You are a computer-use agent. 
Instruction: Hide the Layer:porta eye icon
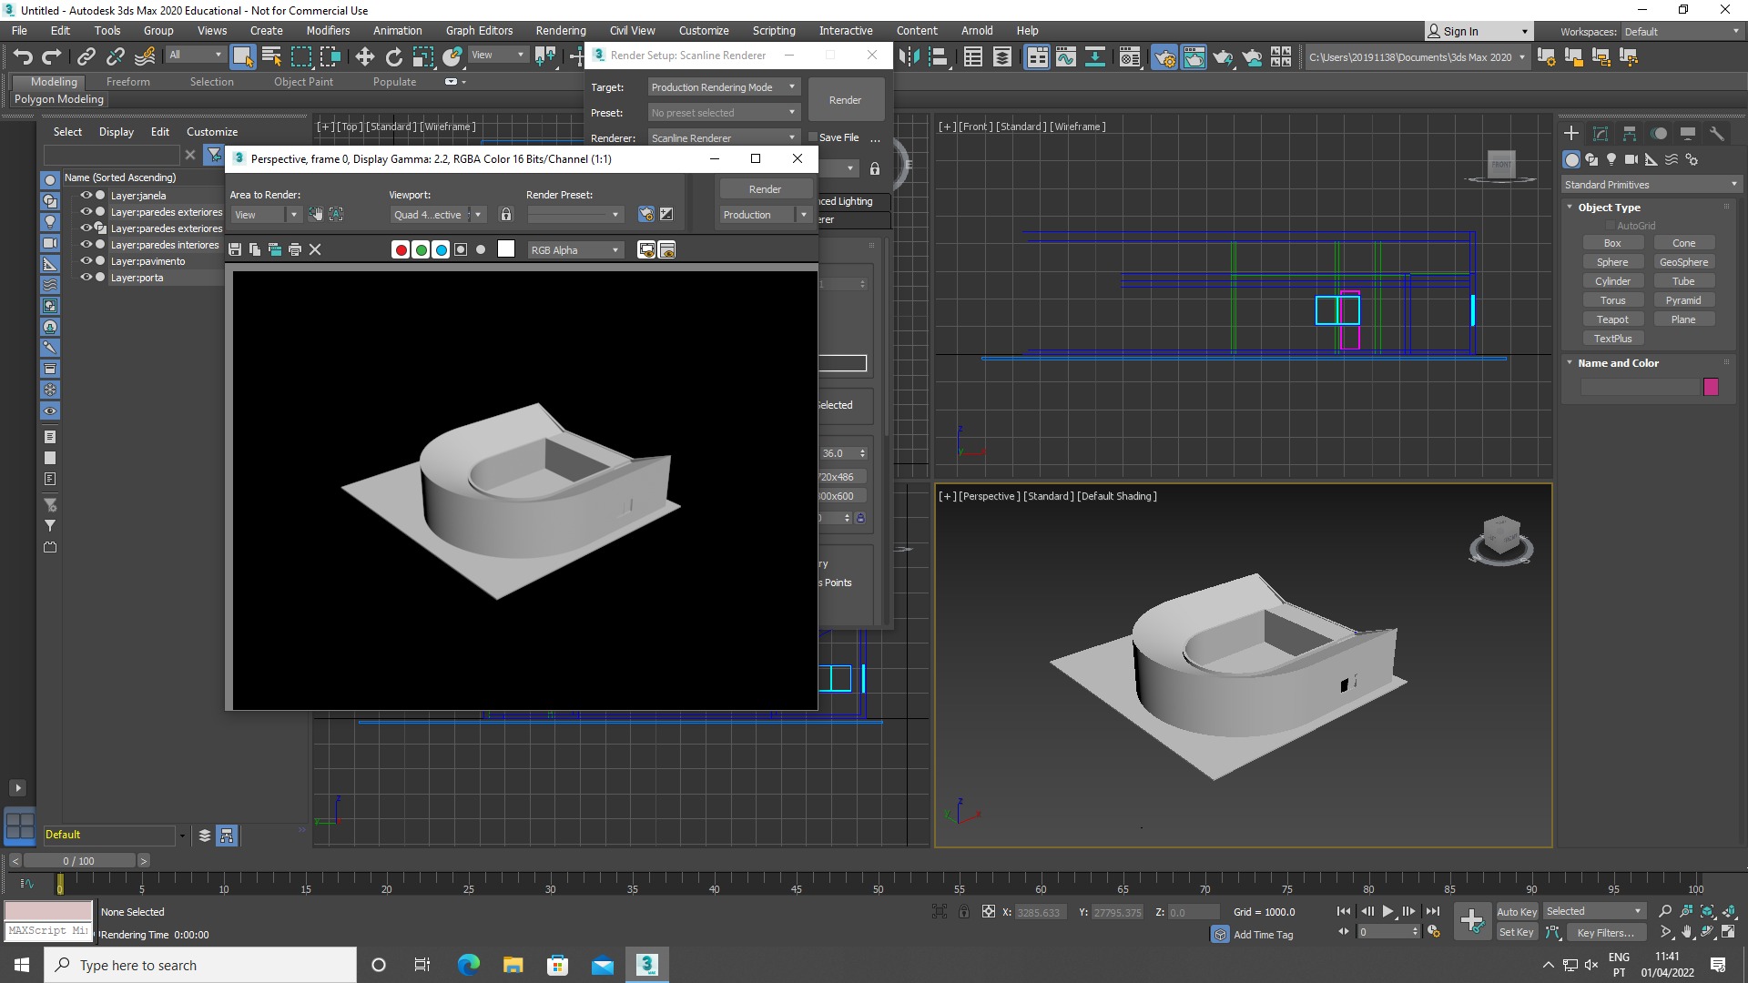[x=86, y=277]
